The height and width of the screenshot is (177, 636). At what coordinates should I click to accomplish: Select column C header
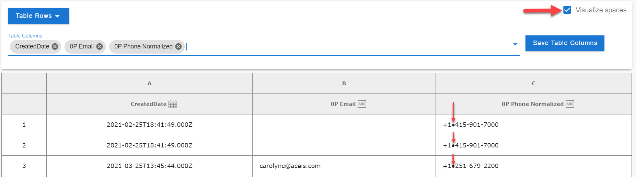534,83
